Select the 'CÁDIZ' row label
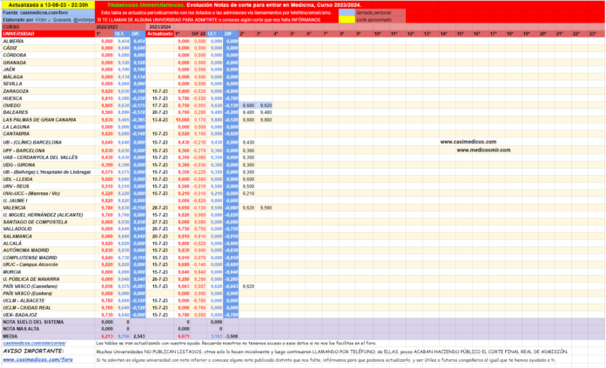The width and height of the screenshot is (606, 368). (10, 48)
